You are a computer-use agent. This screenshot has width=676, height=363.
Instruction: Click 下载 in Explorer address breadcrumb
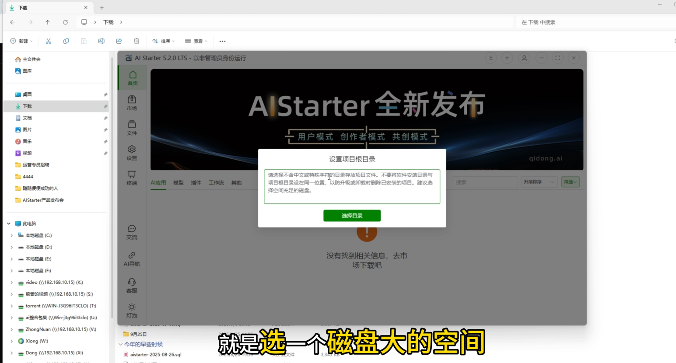[109, 22]
